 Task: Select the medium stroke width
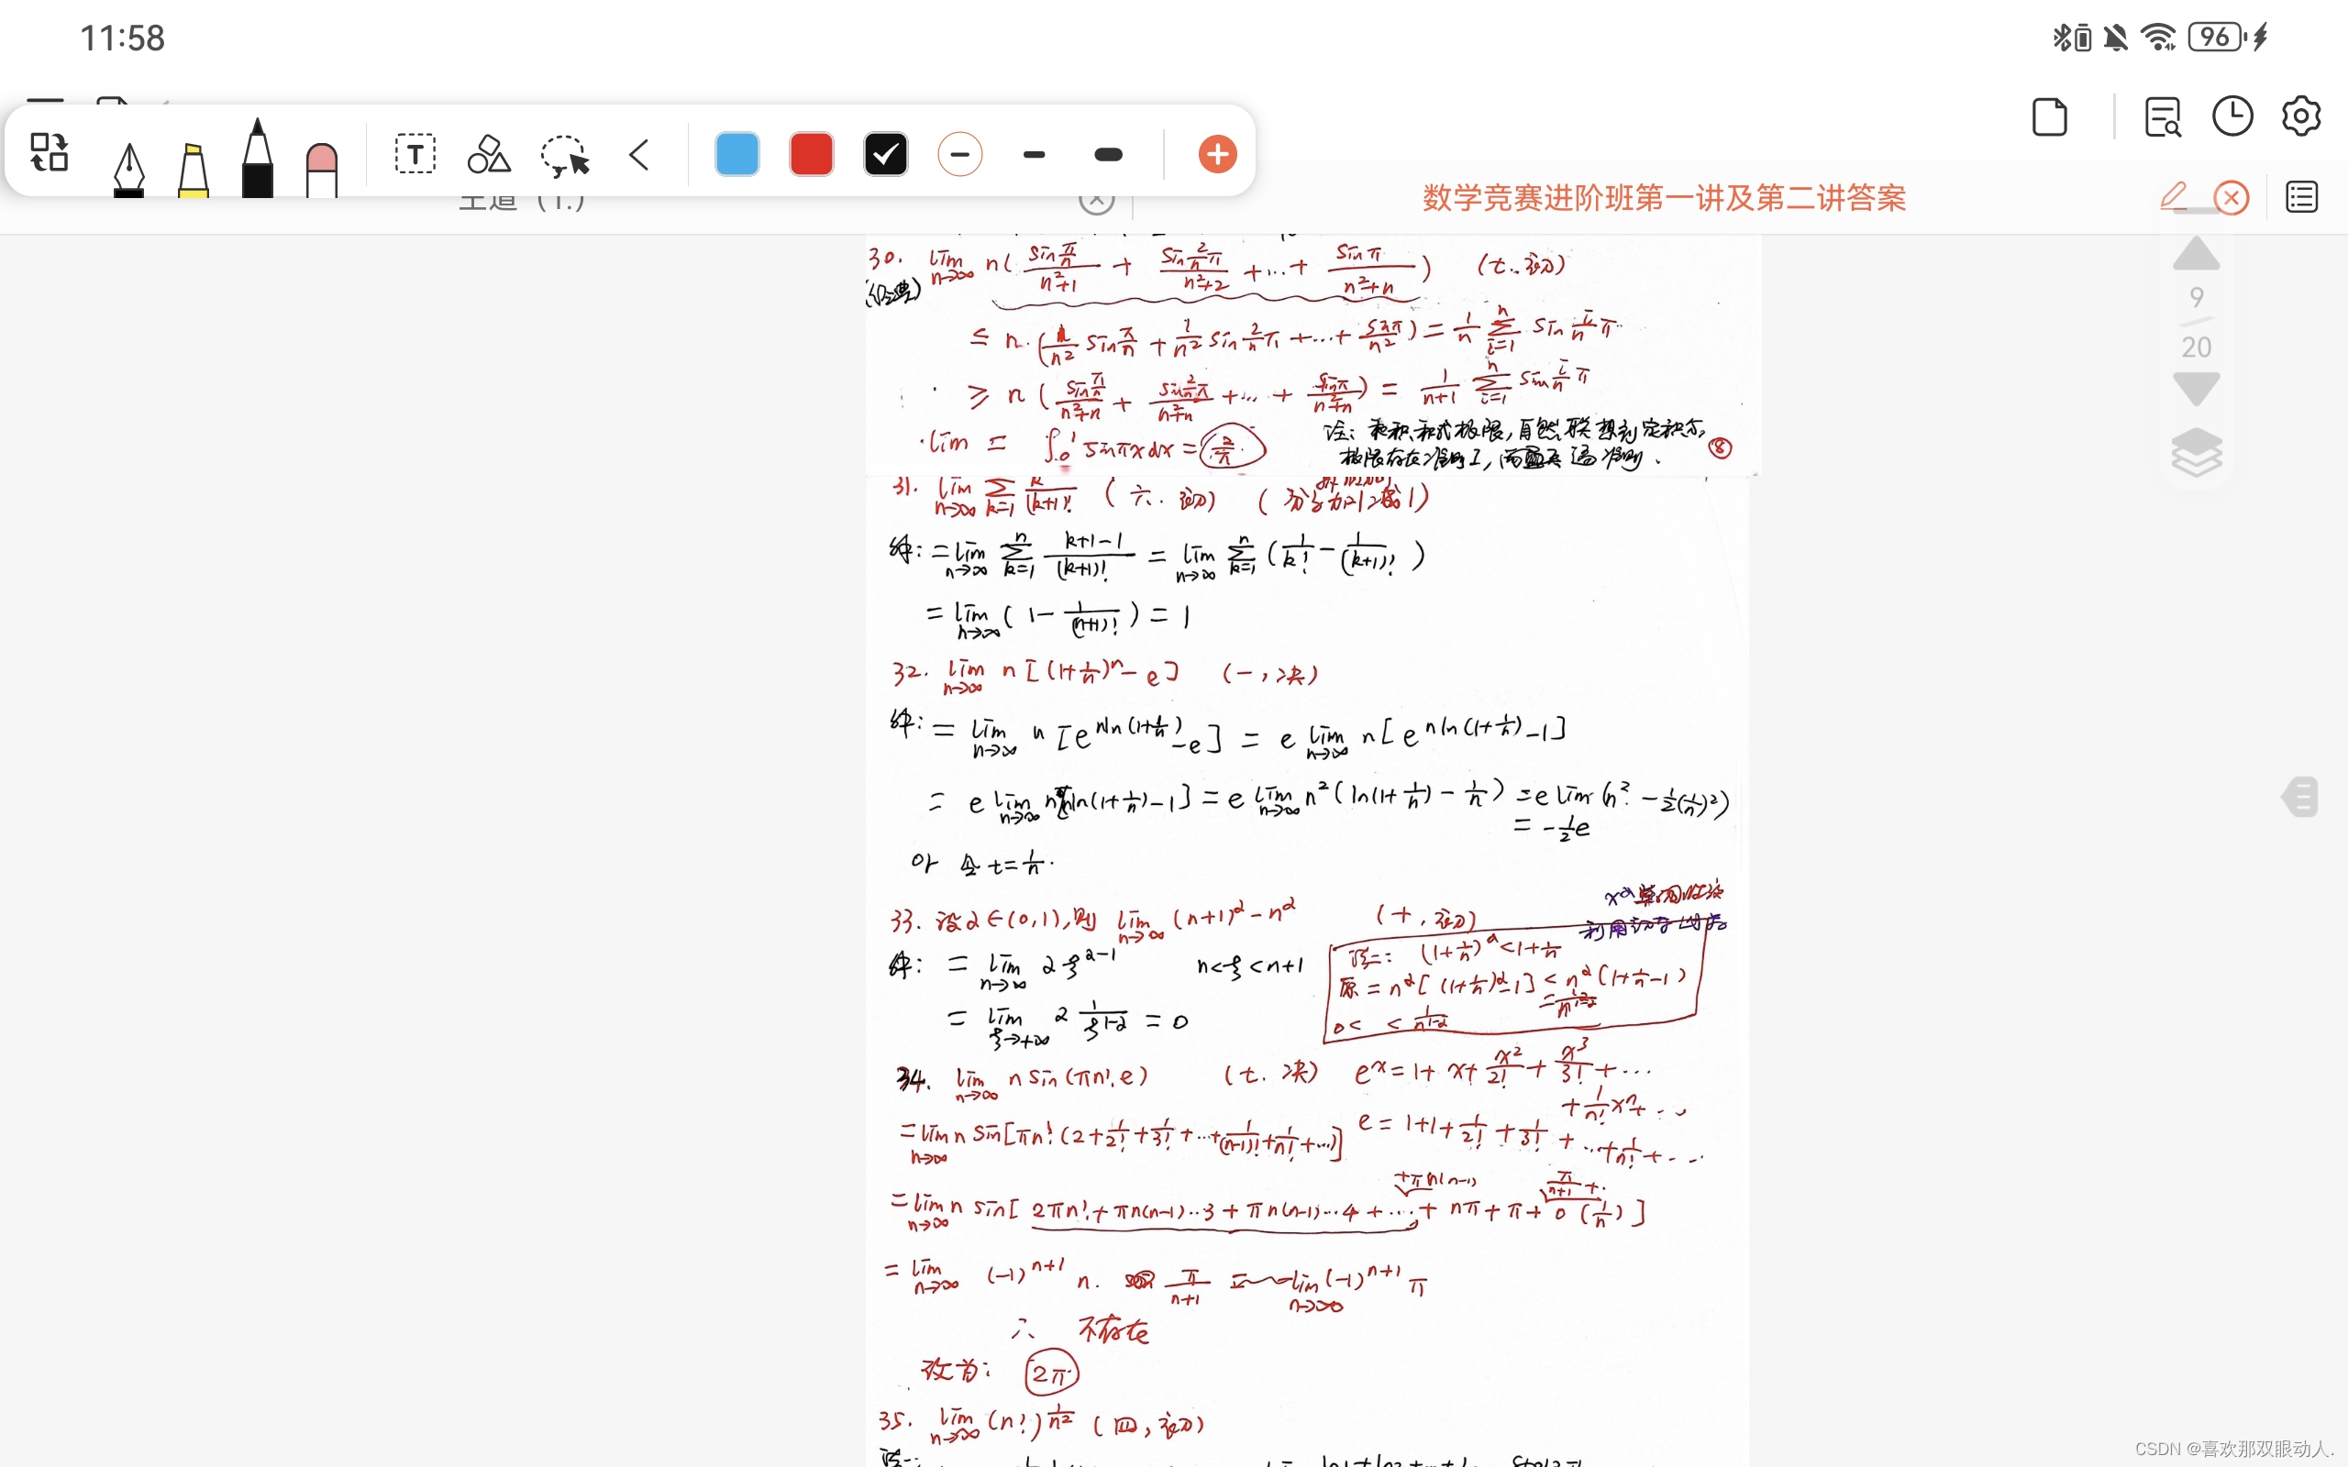1035,154
